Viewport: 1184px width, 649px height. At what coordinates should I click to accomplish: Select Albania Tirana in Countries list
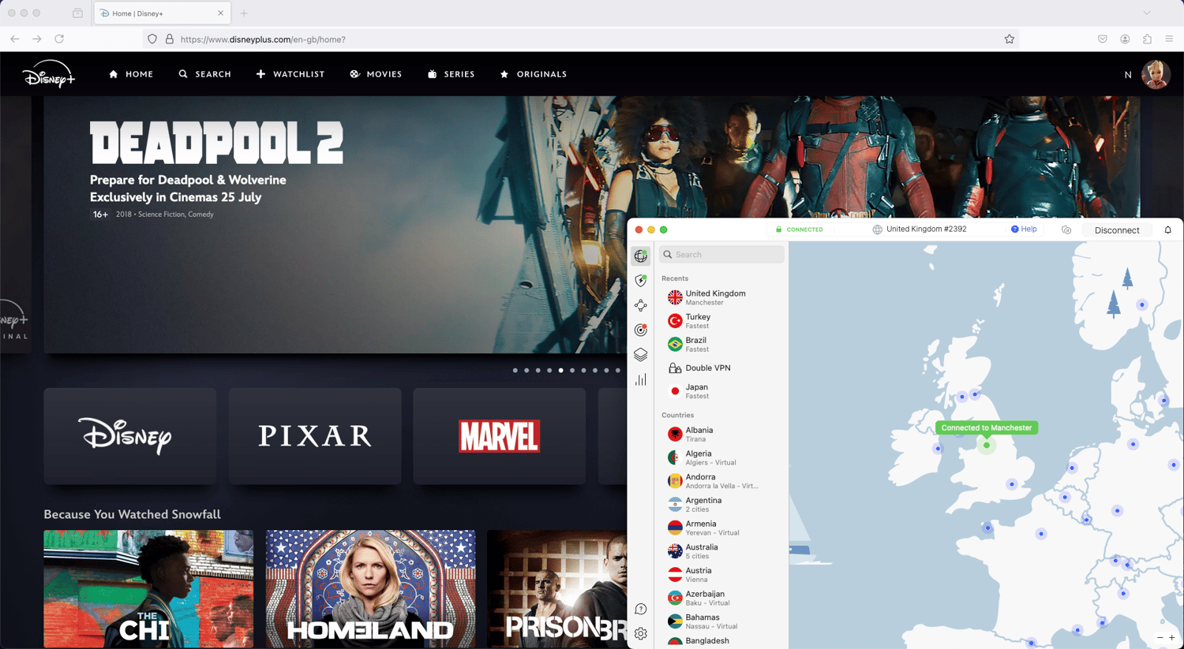coord(721,435)
